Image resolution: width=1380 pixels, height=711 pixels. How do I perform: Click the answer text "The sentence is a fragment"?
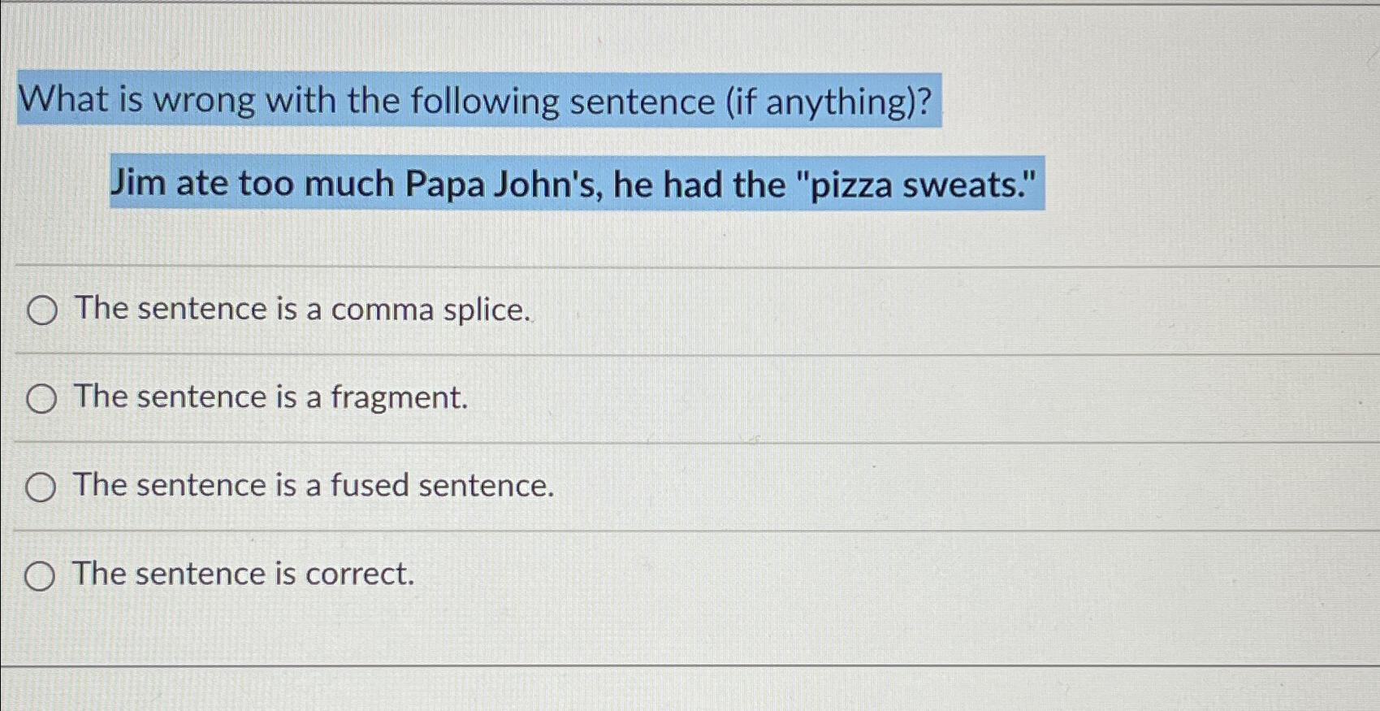(x=268, y=397)
